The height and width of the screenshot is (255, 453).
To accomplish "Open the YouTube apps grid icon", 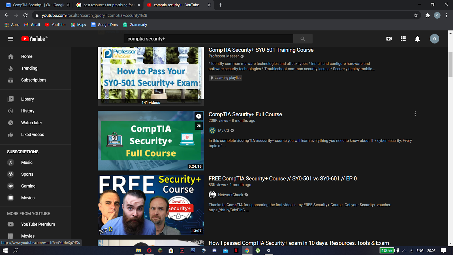I will (403, 39).
